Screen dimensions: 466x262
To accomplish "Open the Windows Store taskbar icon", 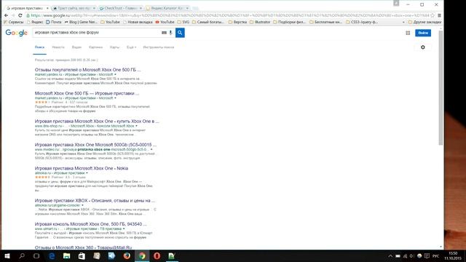I will [x=82, y=255].
